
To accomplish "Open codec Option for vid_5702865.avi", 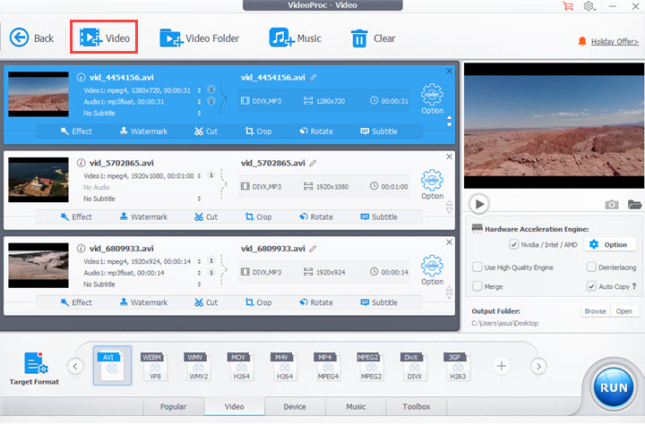I will tap(432, 184).
